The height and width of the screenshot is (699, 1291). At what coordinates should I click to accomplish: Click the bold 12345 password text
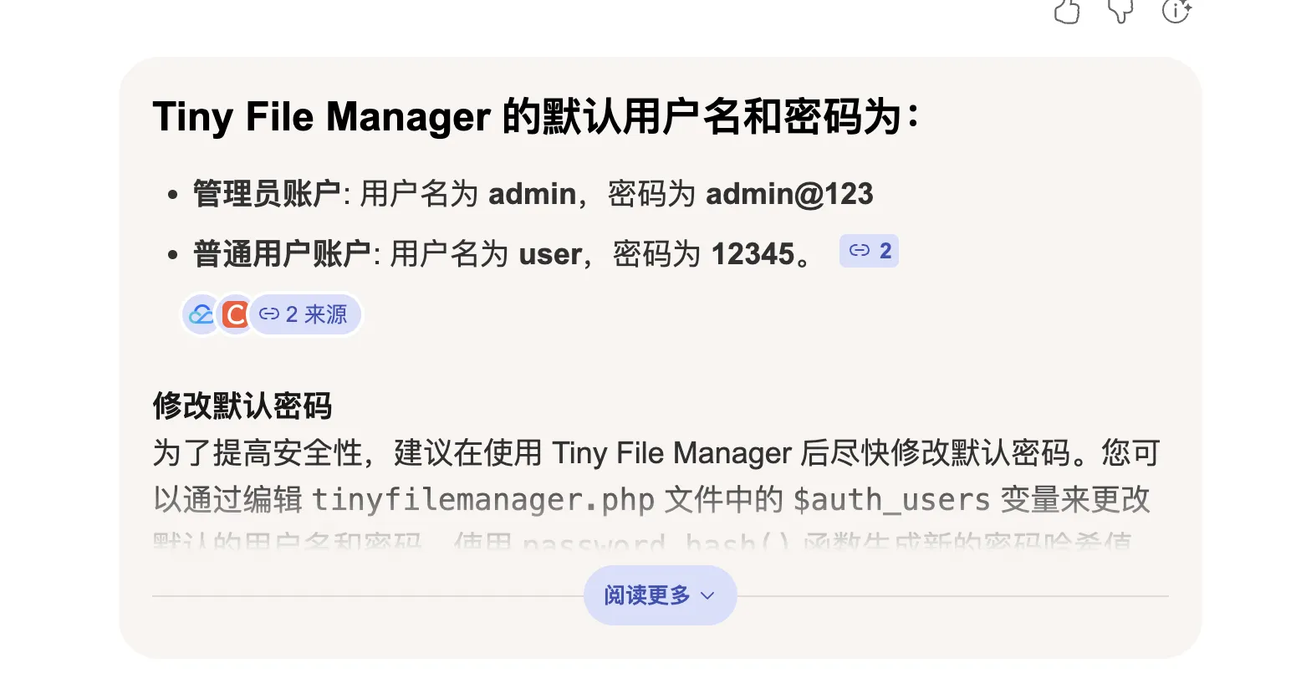point(753,253)
